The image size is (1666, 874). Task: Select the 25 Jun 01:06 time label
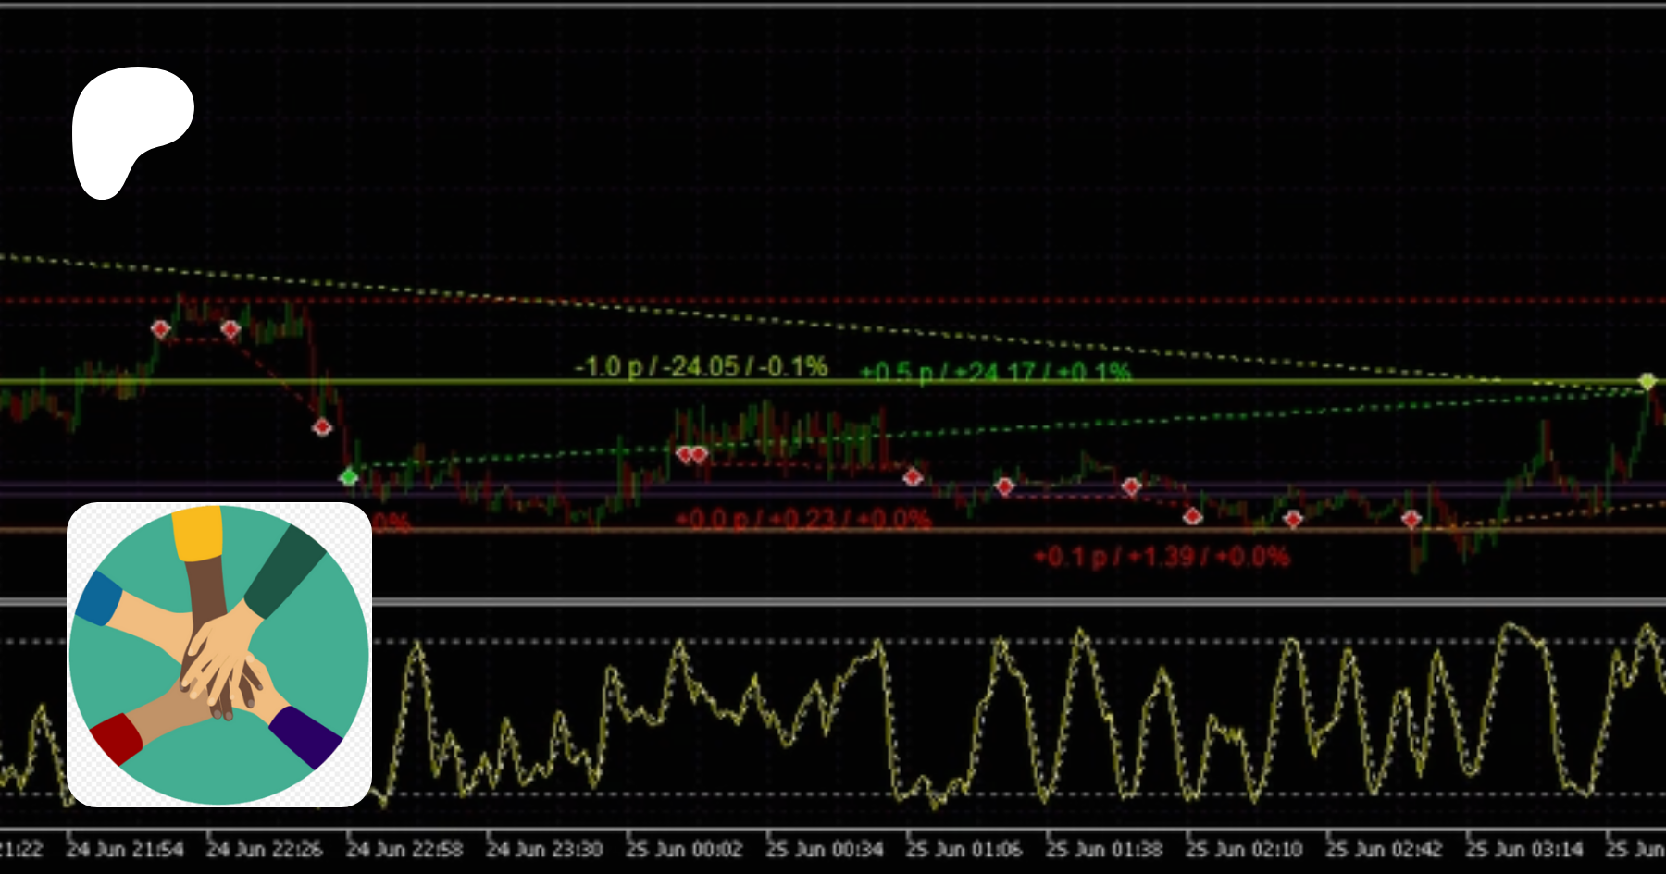pos(964,849)
